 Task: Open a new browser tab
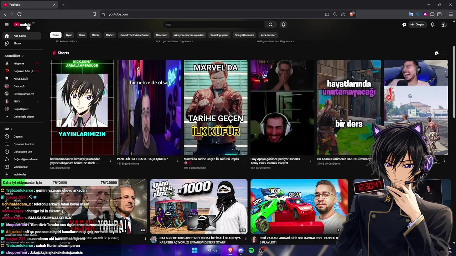[x=63, y=5]
